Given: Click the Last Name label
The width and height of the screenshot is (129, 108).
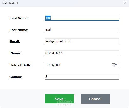Looking at the screenshot, I should (x=19, y=30).
